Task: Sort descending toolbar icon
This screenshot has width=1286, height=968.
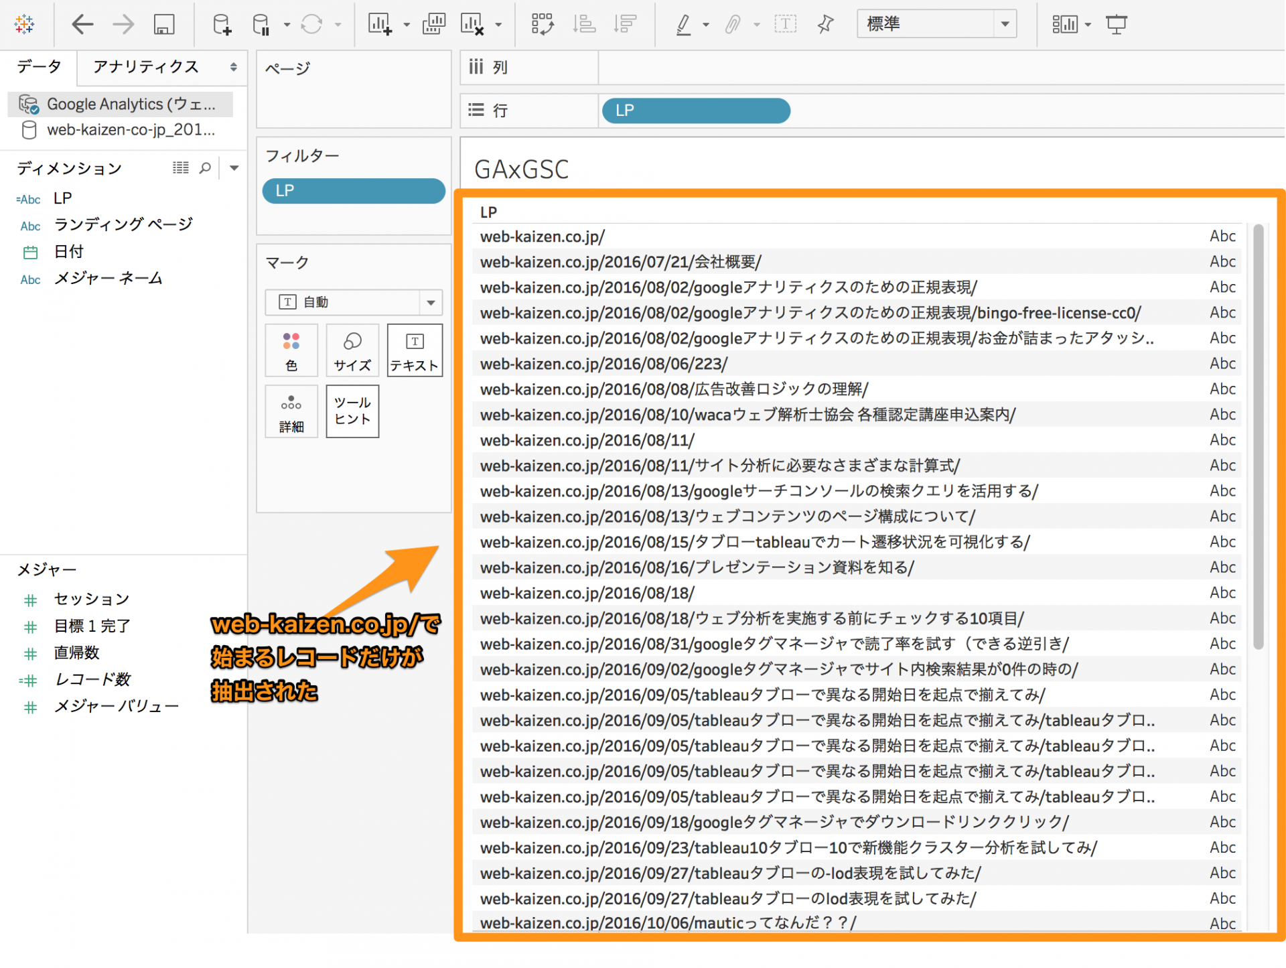Action: [625, 25]
